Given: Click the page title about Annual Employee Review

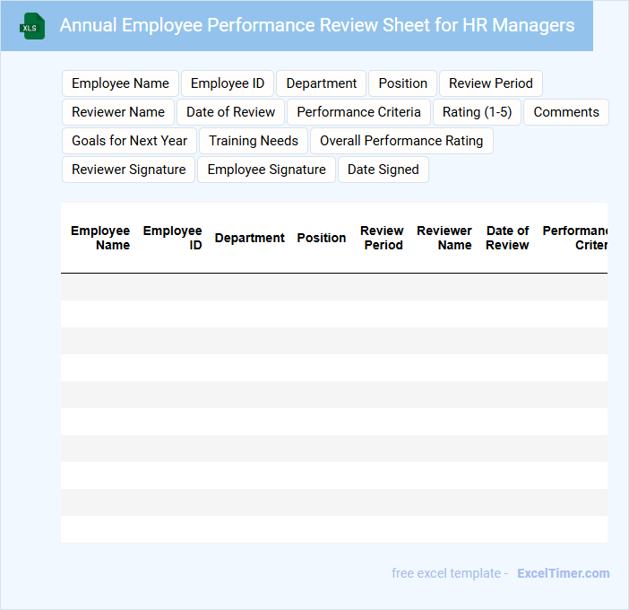Looking at the screenshot, I should pos(317,25).
